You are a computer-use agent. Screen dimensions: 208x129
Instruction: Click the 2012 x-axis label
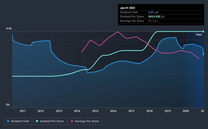point(41,111)
